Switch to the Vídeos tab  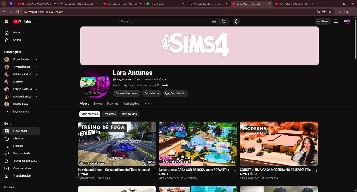click(x=84, y=104)
